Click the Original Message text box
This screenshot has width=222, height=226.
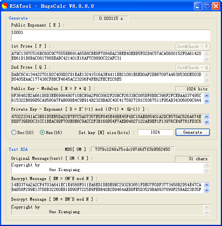coord(107,168)
